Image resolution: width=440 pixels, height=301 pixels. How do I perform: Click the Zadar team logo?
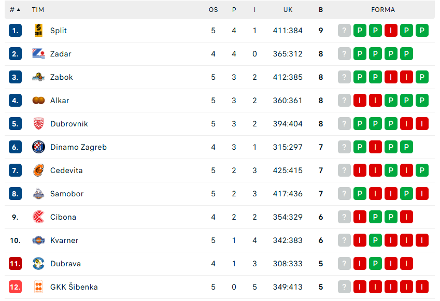point(38,54)
